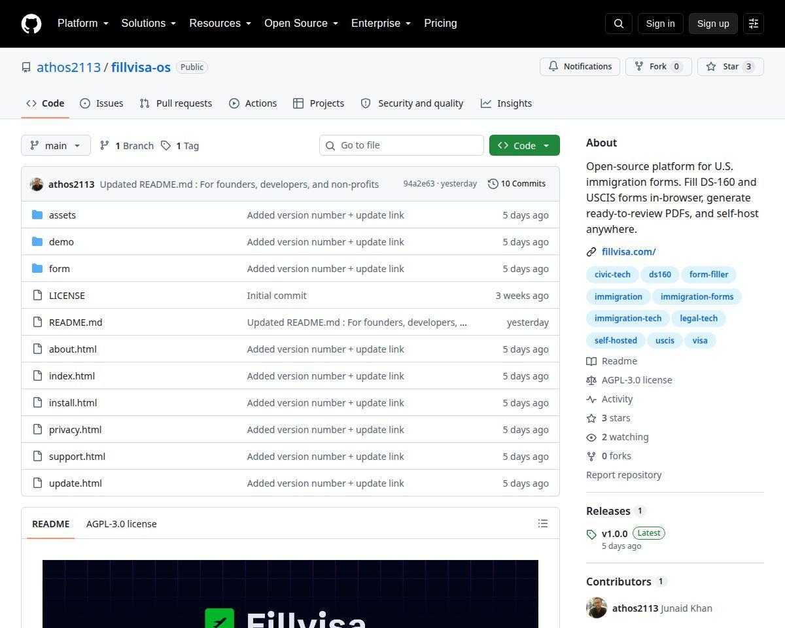Click the v1.0.0 release tag icon
The image size is (785, 628).
click(591, 534)
